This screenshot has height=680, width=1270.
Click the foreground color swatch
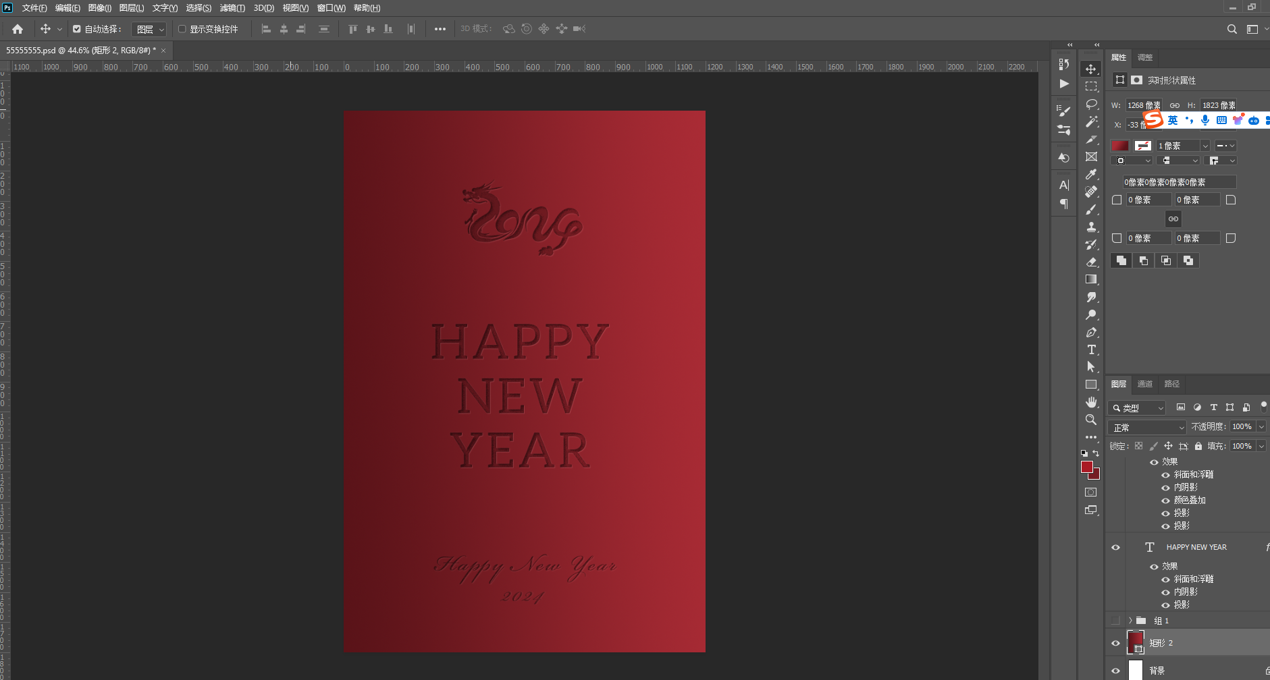tap(1086, 467)
